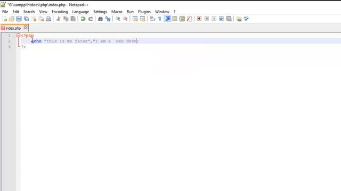341x191 pixels.
Task: Click line number 2 in margin
Action: (9, 41)
